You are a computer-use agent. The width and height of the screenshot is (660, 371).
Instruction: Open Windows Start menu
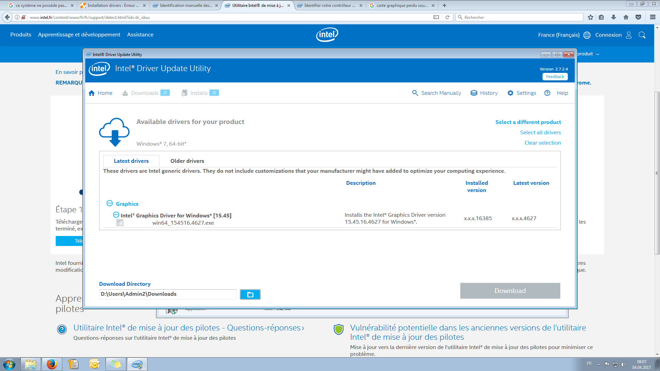[x=9, y=364]
